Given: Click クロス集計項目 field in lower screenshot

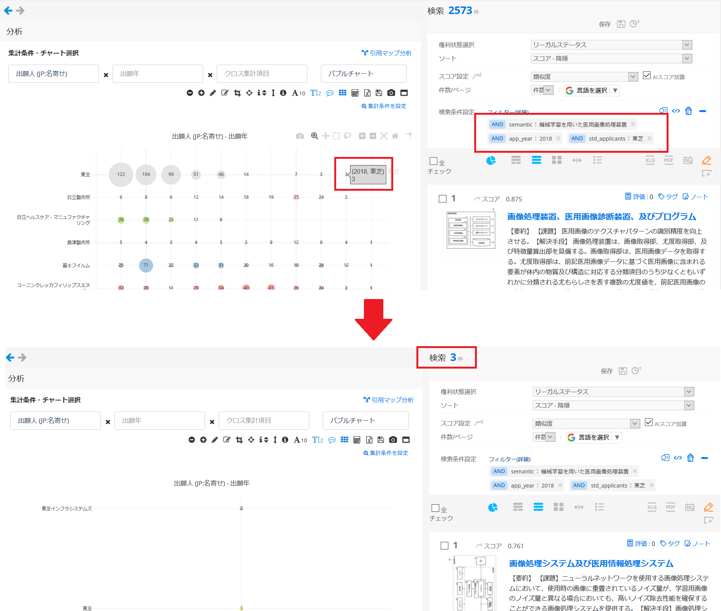Looking at the screenshot, I should [x=264, y=421].
